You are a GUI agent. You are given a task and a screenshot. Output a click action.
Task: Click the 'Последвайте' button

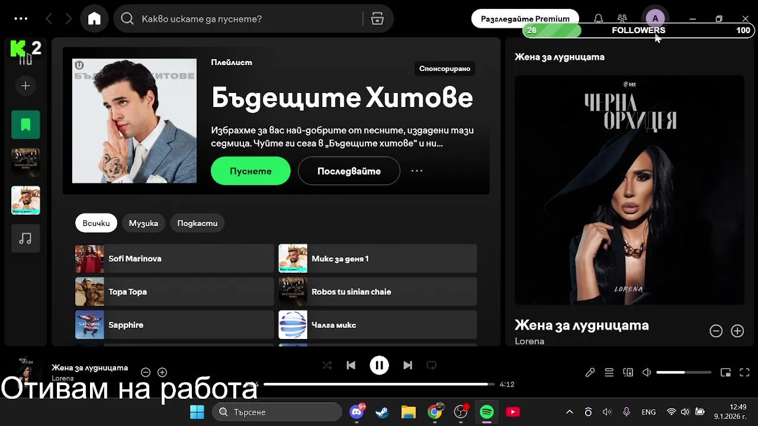(x=349, y=171)
